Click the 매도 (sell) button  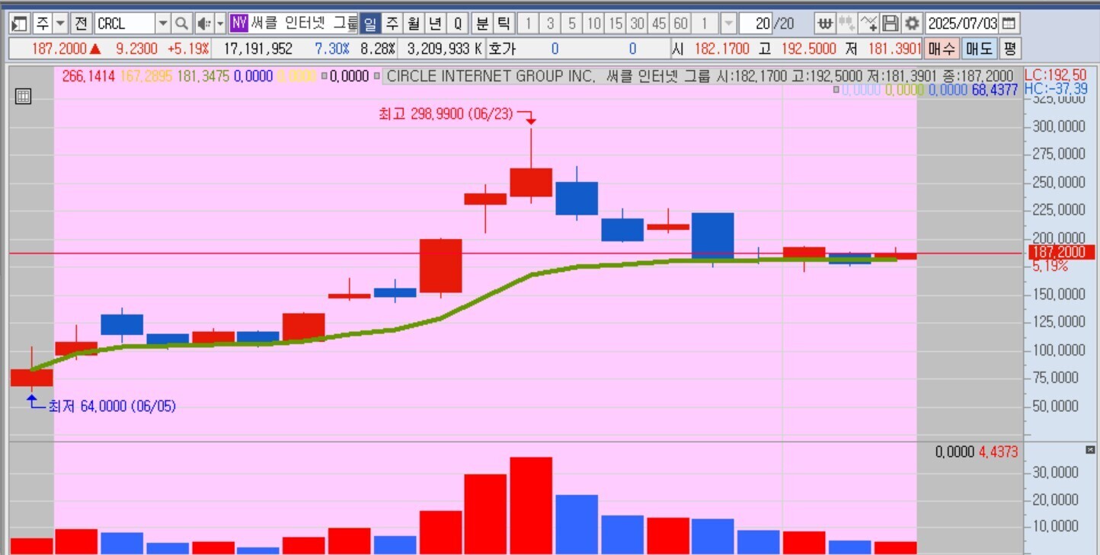(979, 49)
